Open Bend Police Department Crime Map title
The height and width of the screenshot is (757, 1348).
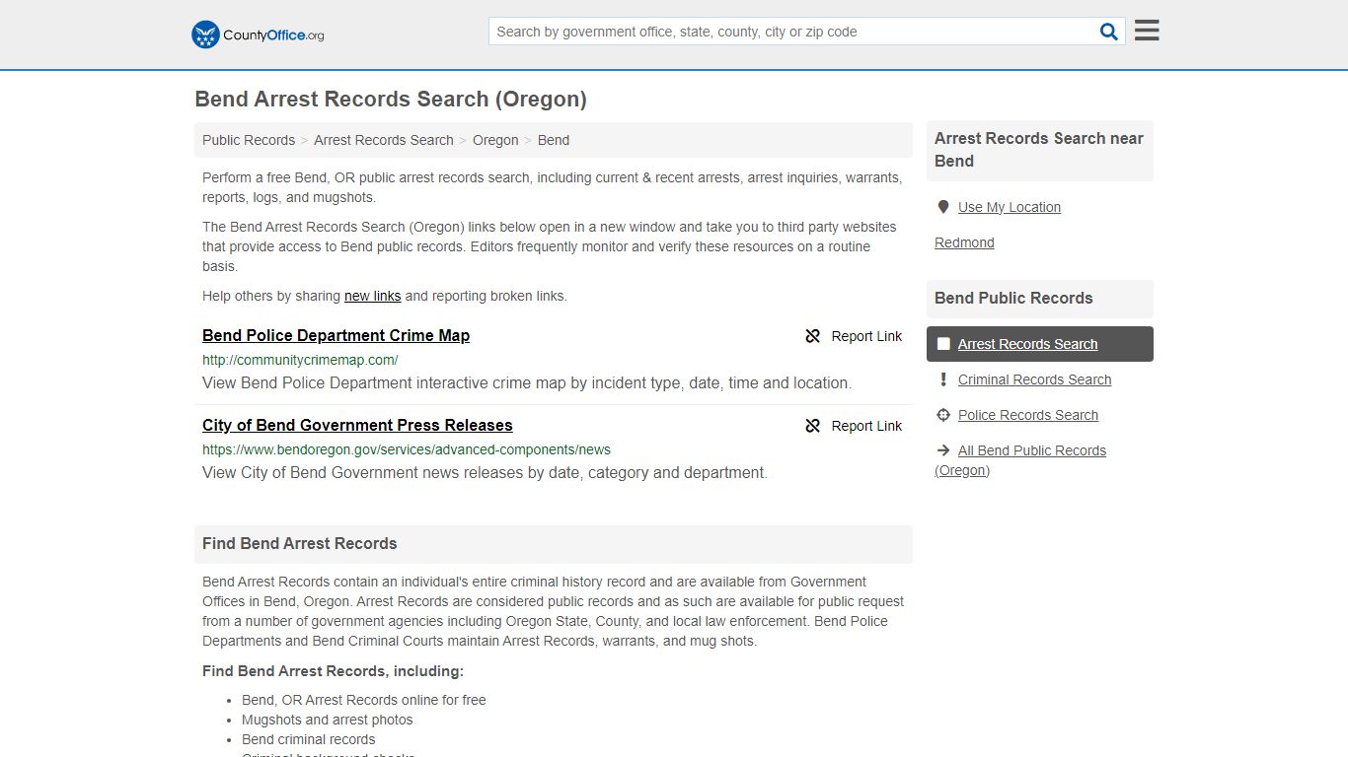click(x=336, y=335)
